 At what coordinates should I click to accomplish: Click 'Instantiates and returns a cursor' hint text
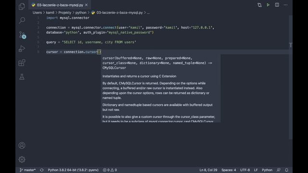(x=139, y=76)
